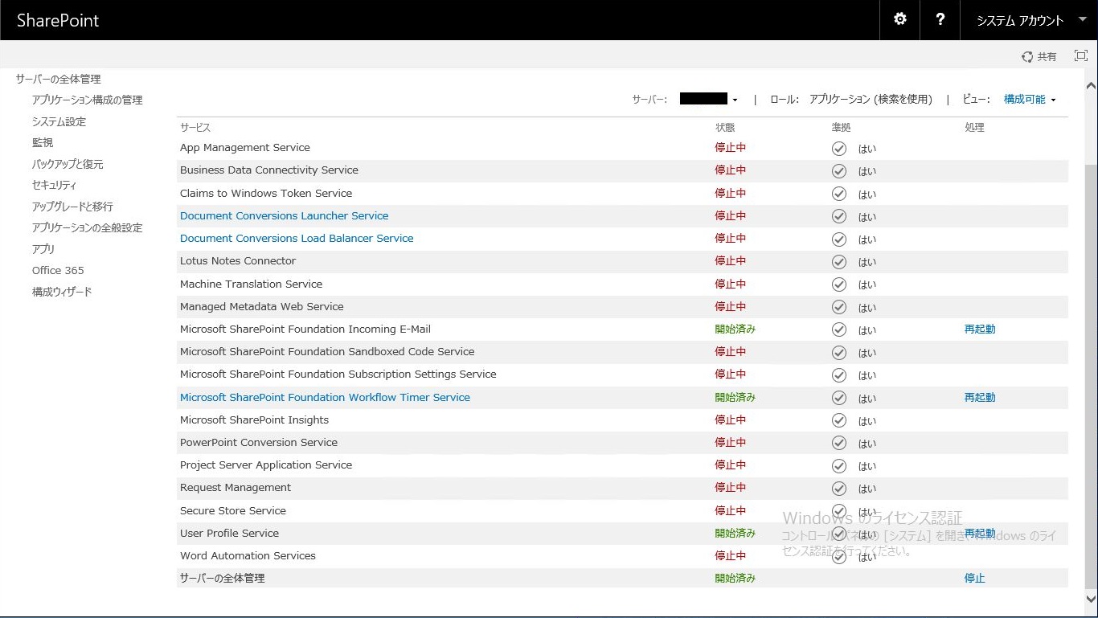The image size is (1098, 618).
Task: Click compliance checkmark for Workflow Timer Service
Action: click(839, 398)
